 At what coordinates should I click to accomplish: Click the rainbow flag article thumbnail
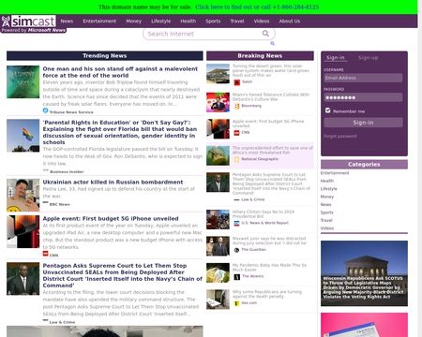point(23,136)
